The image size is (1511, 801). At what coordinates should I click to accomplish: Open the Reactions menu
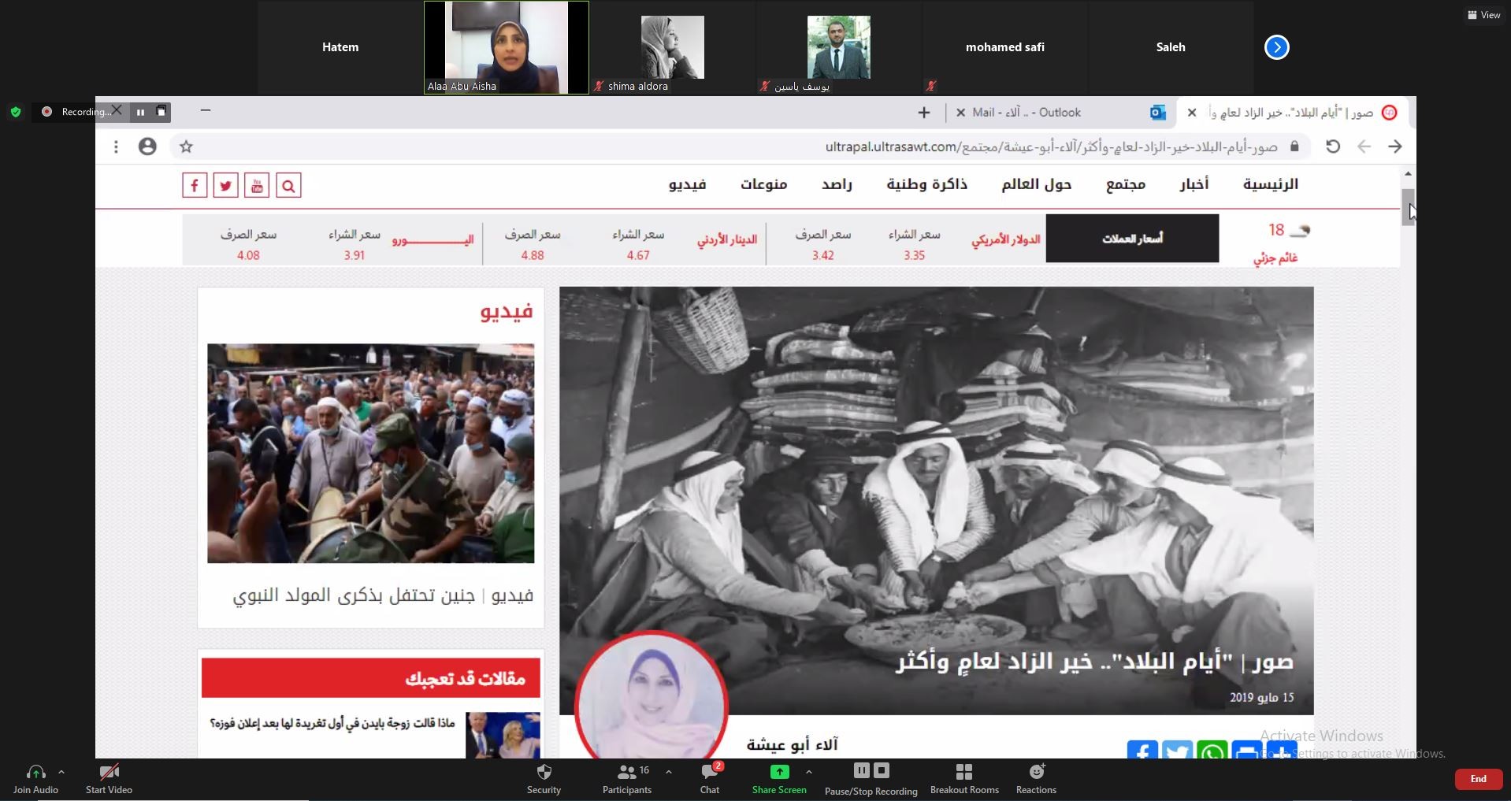(1036, 778)
